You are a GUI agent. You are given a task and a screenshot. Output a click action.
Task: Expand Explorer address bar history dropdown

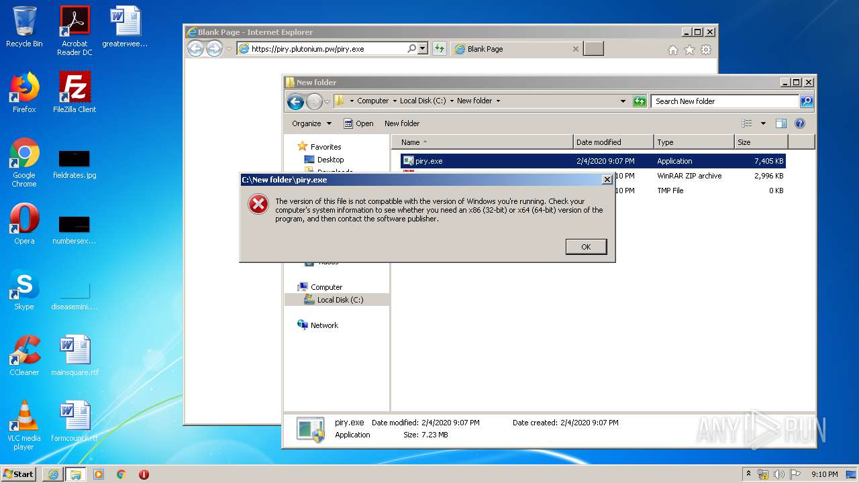pos(623,101)
